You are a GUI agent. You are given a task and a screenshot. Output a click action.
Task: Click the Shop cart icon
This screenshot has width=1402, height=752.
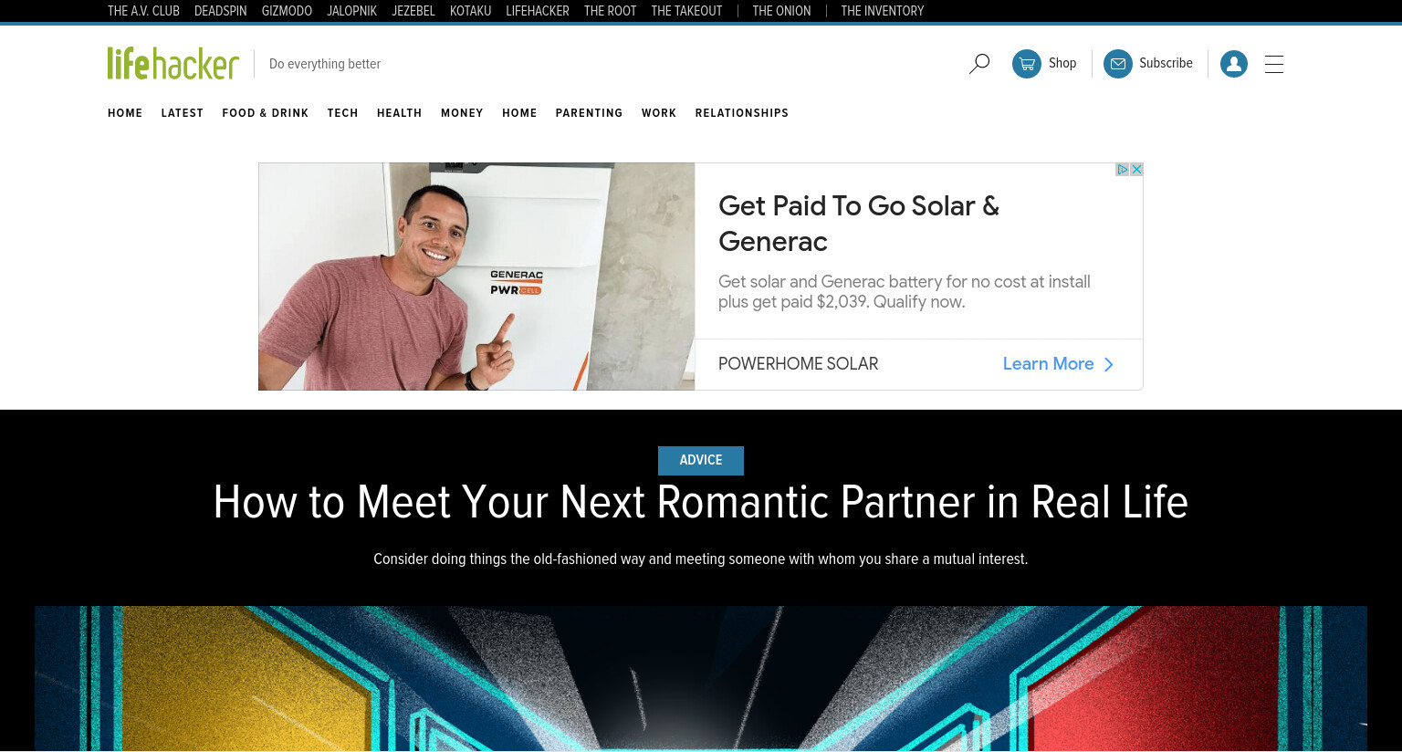pos(1027,64)
